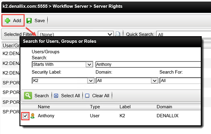
Task: Click k2.denallix.com:5555 in the breadcrumb
Action: 25,6
